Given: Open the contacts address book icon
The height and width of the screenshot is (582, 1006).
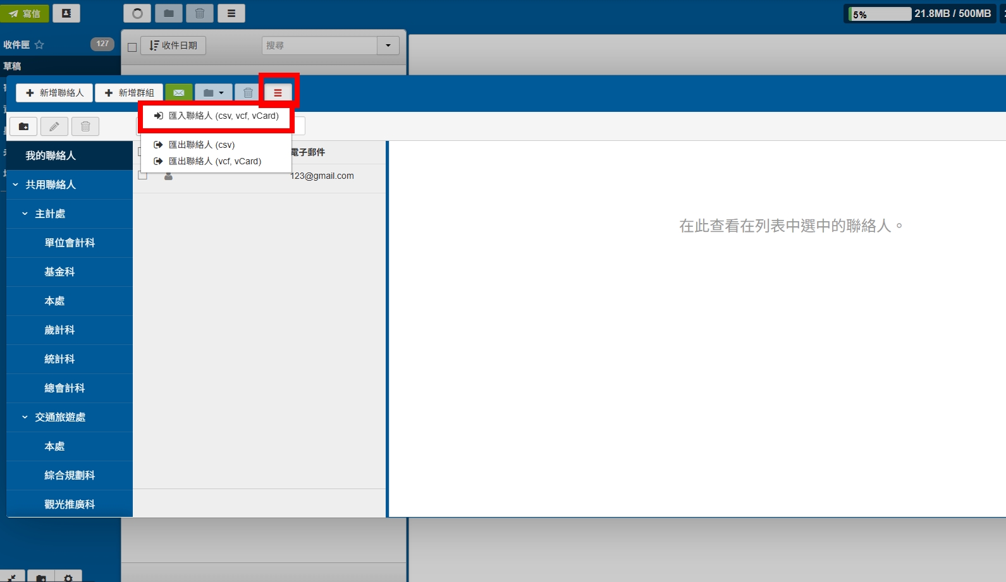Looking at the screenshot, I should coord(66,13).
